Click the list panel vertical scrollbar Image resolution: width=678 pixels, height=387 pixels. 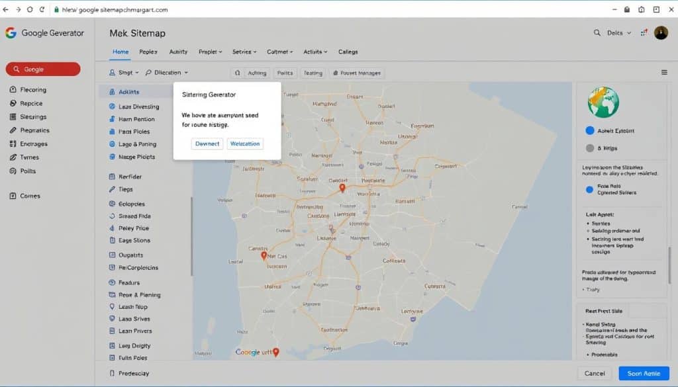coord(191,236)
